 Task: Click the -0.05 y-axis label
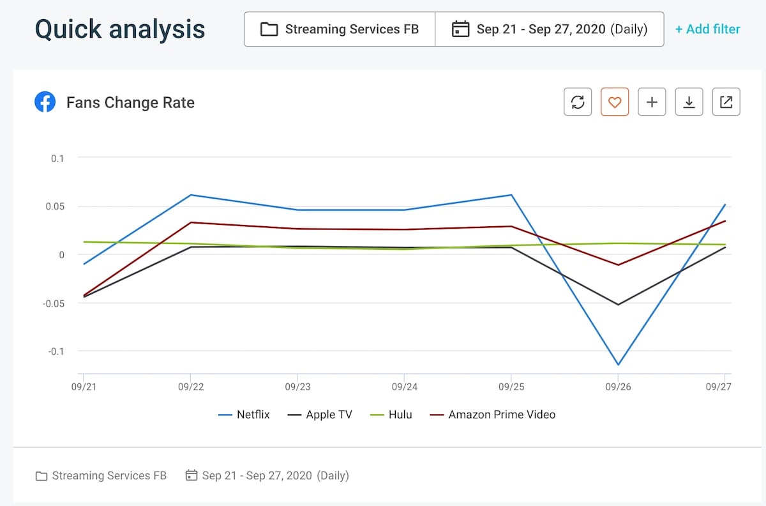click(54, 303)
